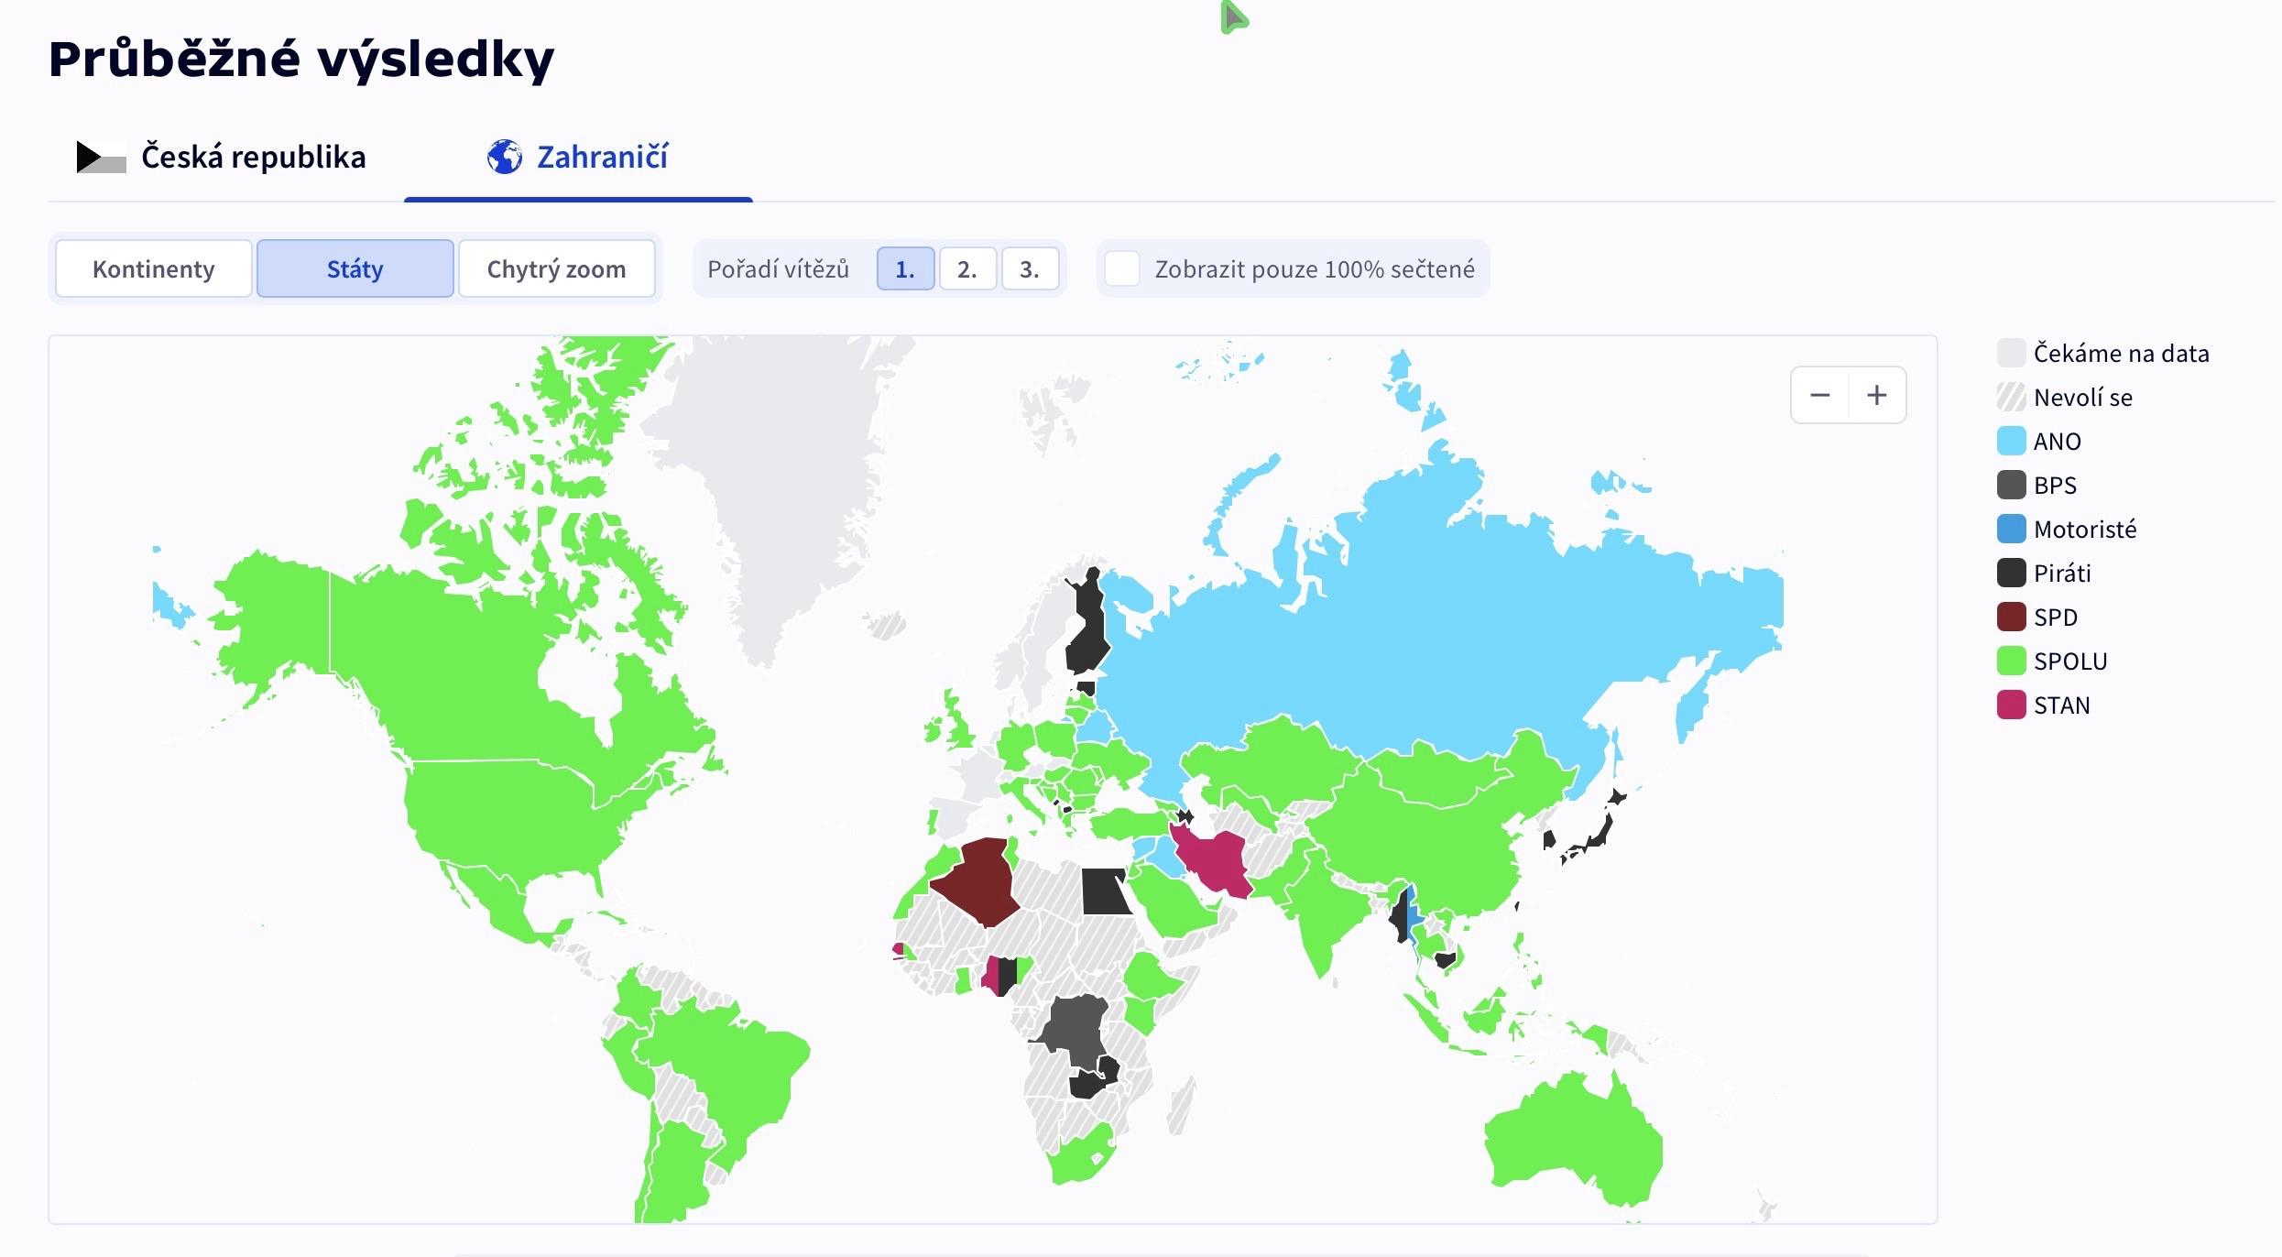Select winner rank 3.
Image resolution: width=2282 pixels, height=1257 pixels.
1030,269
